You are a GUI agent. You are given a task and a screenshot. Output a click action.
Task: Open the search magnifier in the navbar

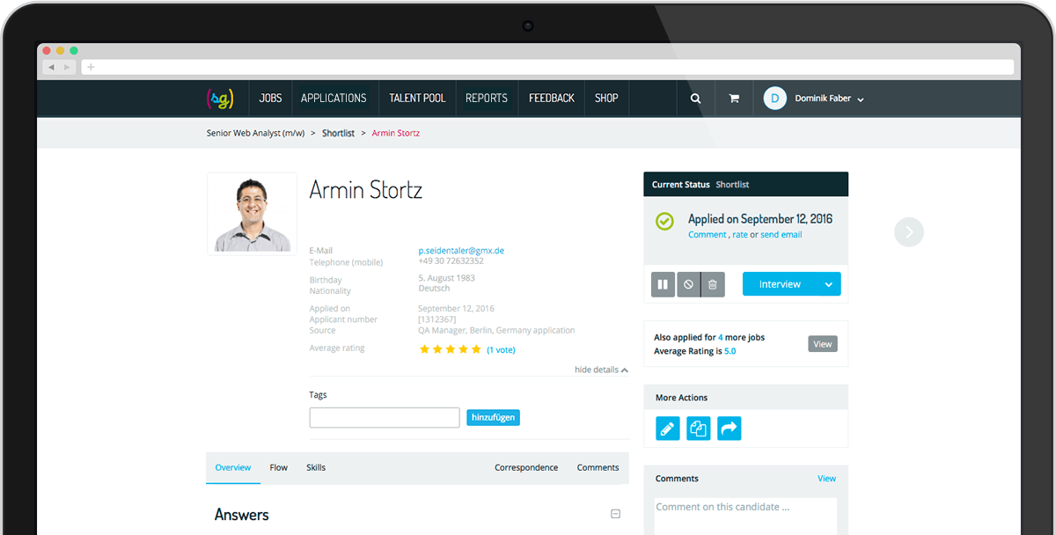click(694, 98)
